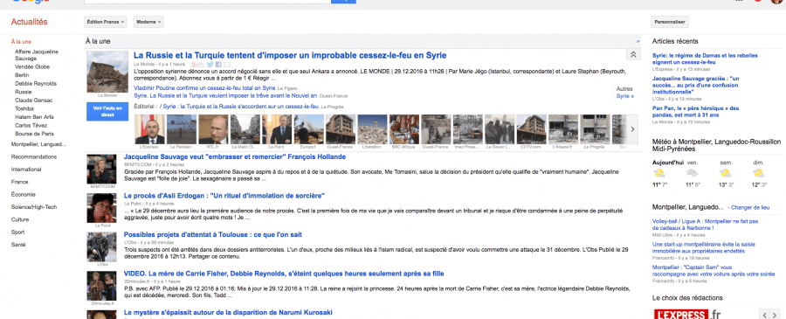Click the blue search button

pyautogui.click(x=344, y=2)
